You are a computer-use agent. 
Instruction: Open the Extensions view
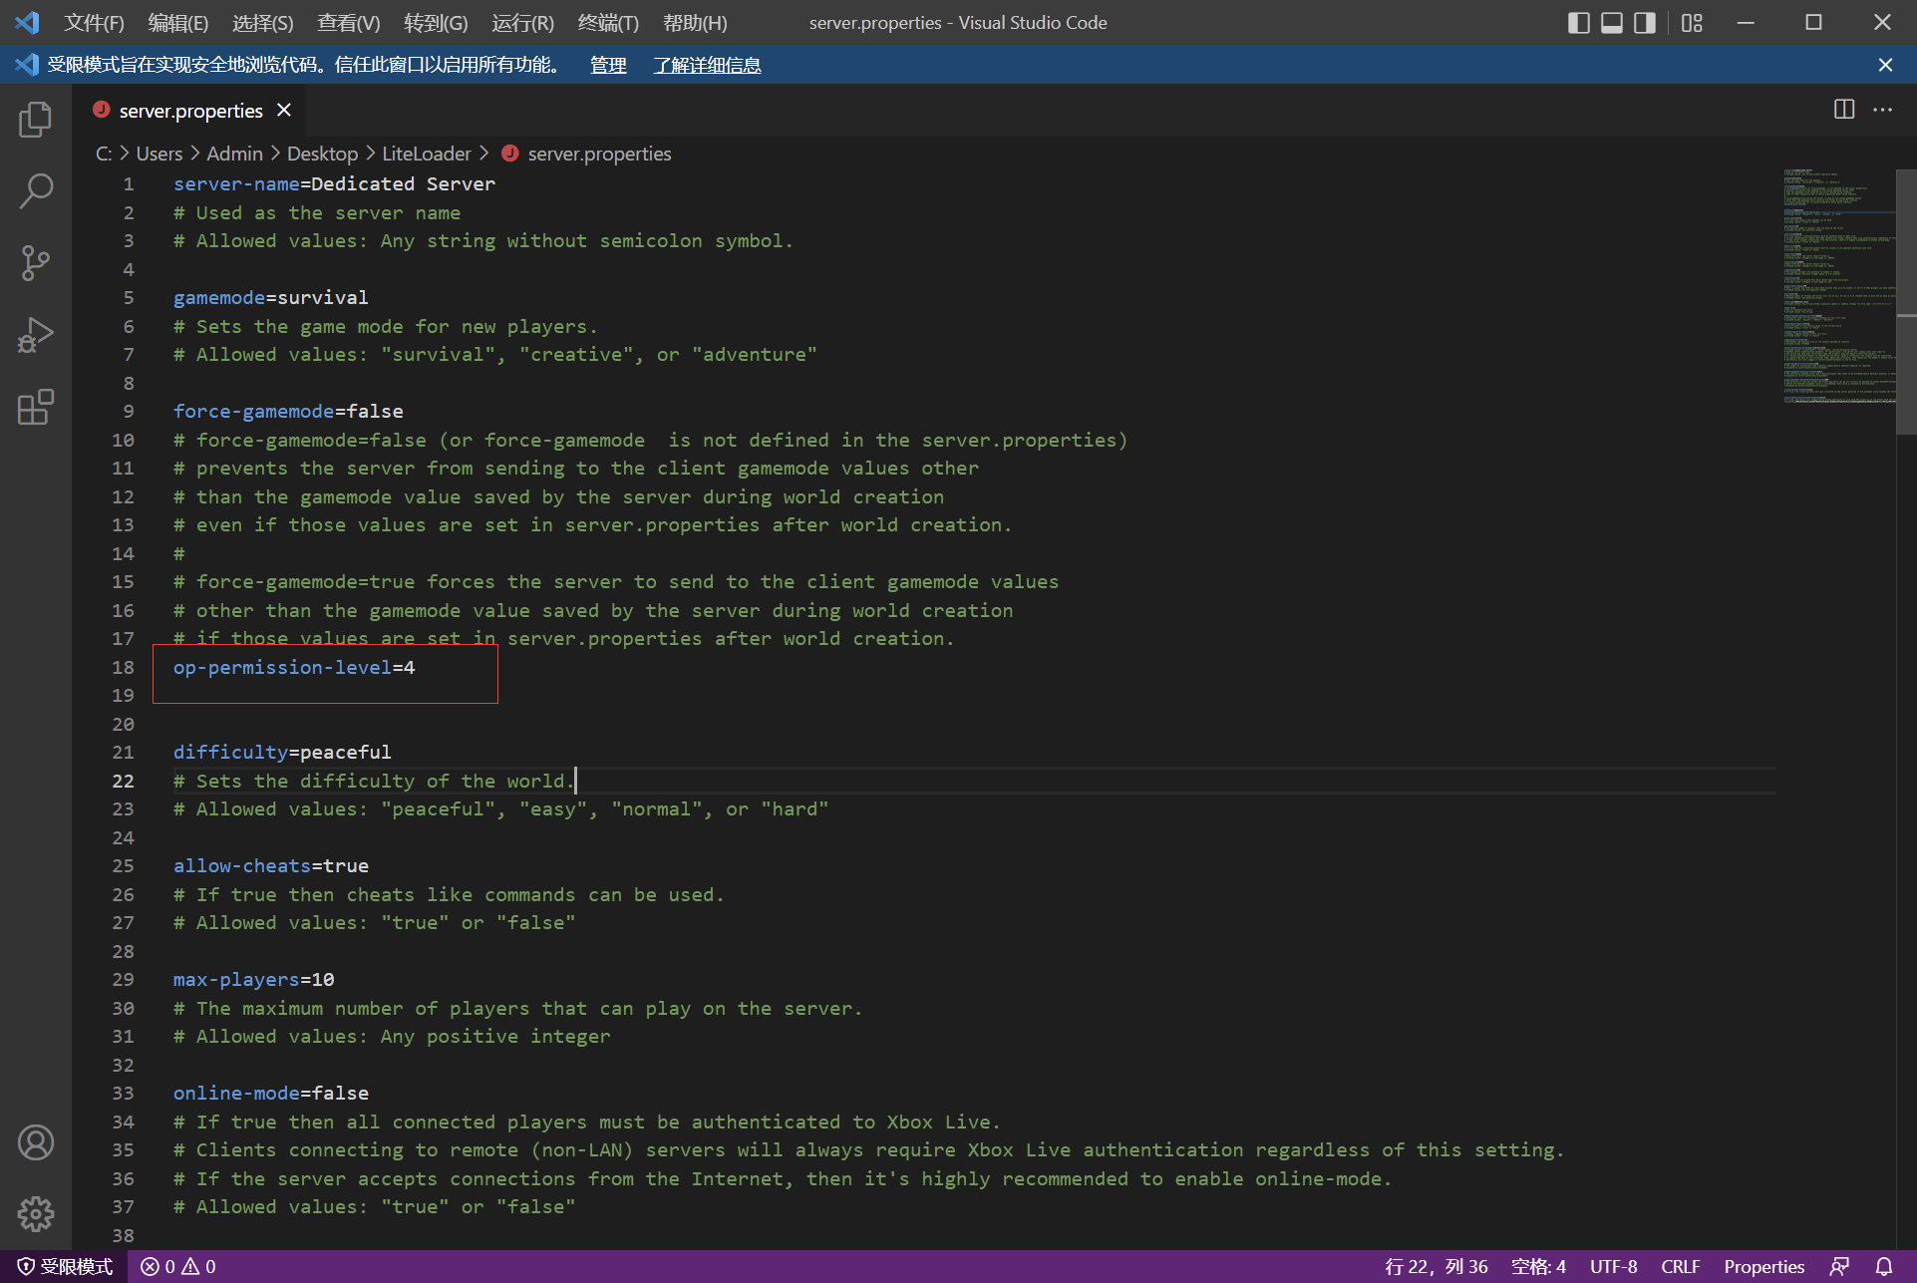[x=36, y=407]
